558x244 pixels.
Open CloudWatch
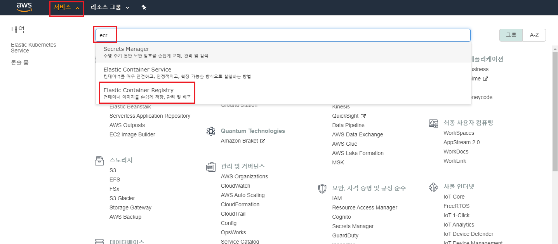235,186
